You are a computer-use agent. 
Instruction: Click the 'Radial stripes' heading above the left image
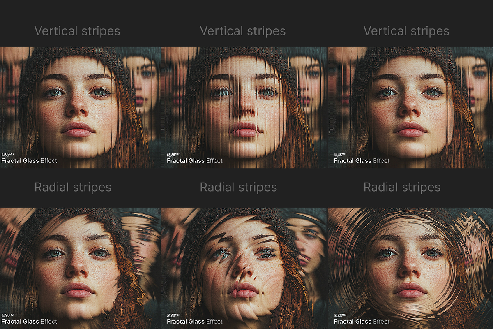click(x=73, y=188)
